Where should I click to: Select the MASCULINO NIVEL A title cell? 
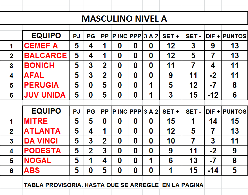pos(124,18)
